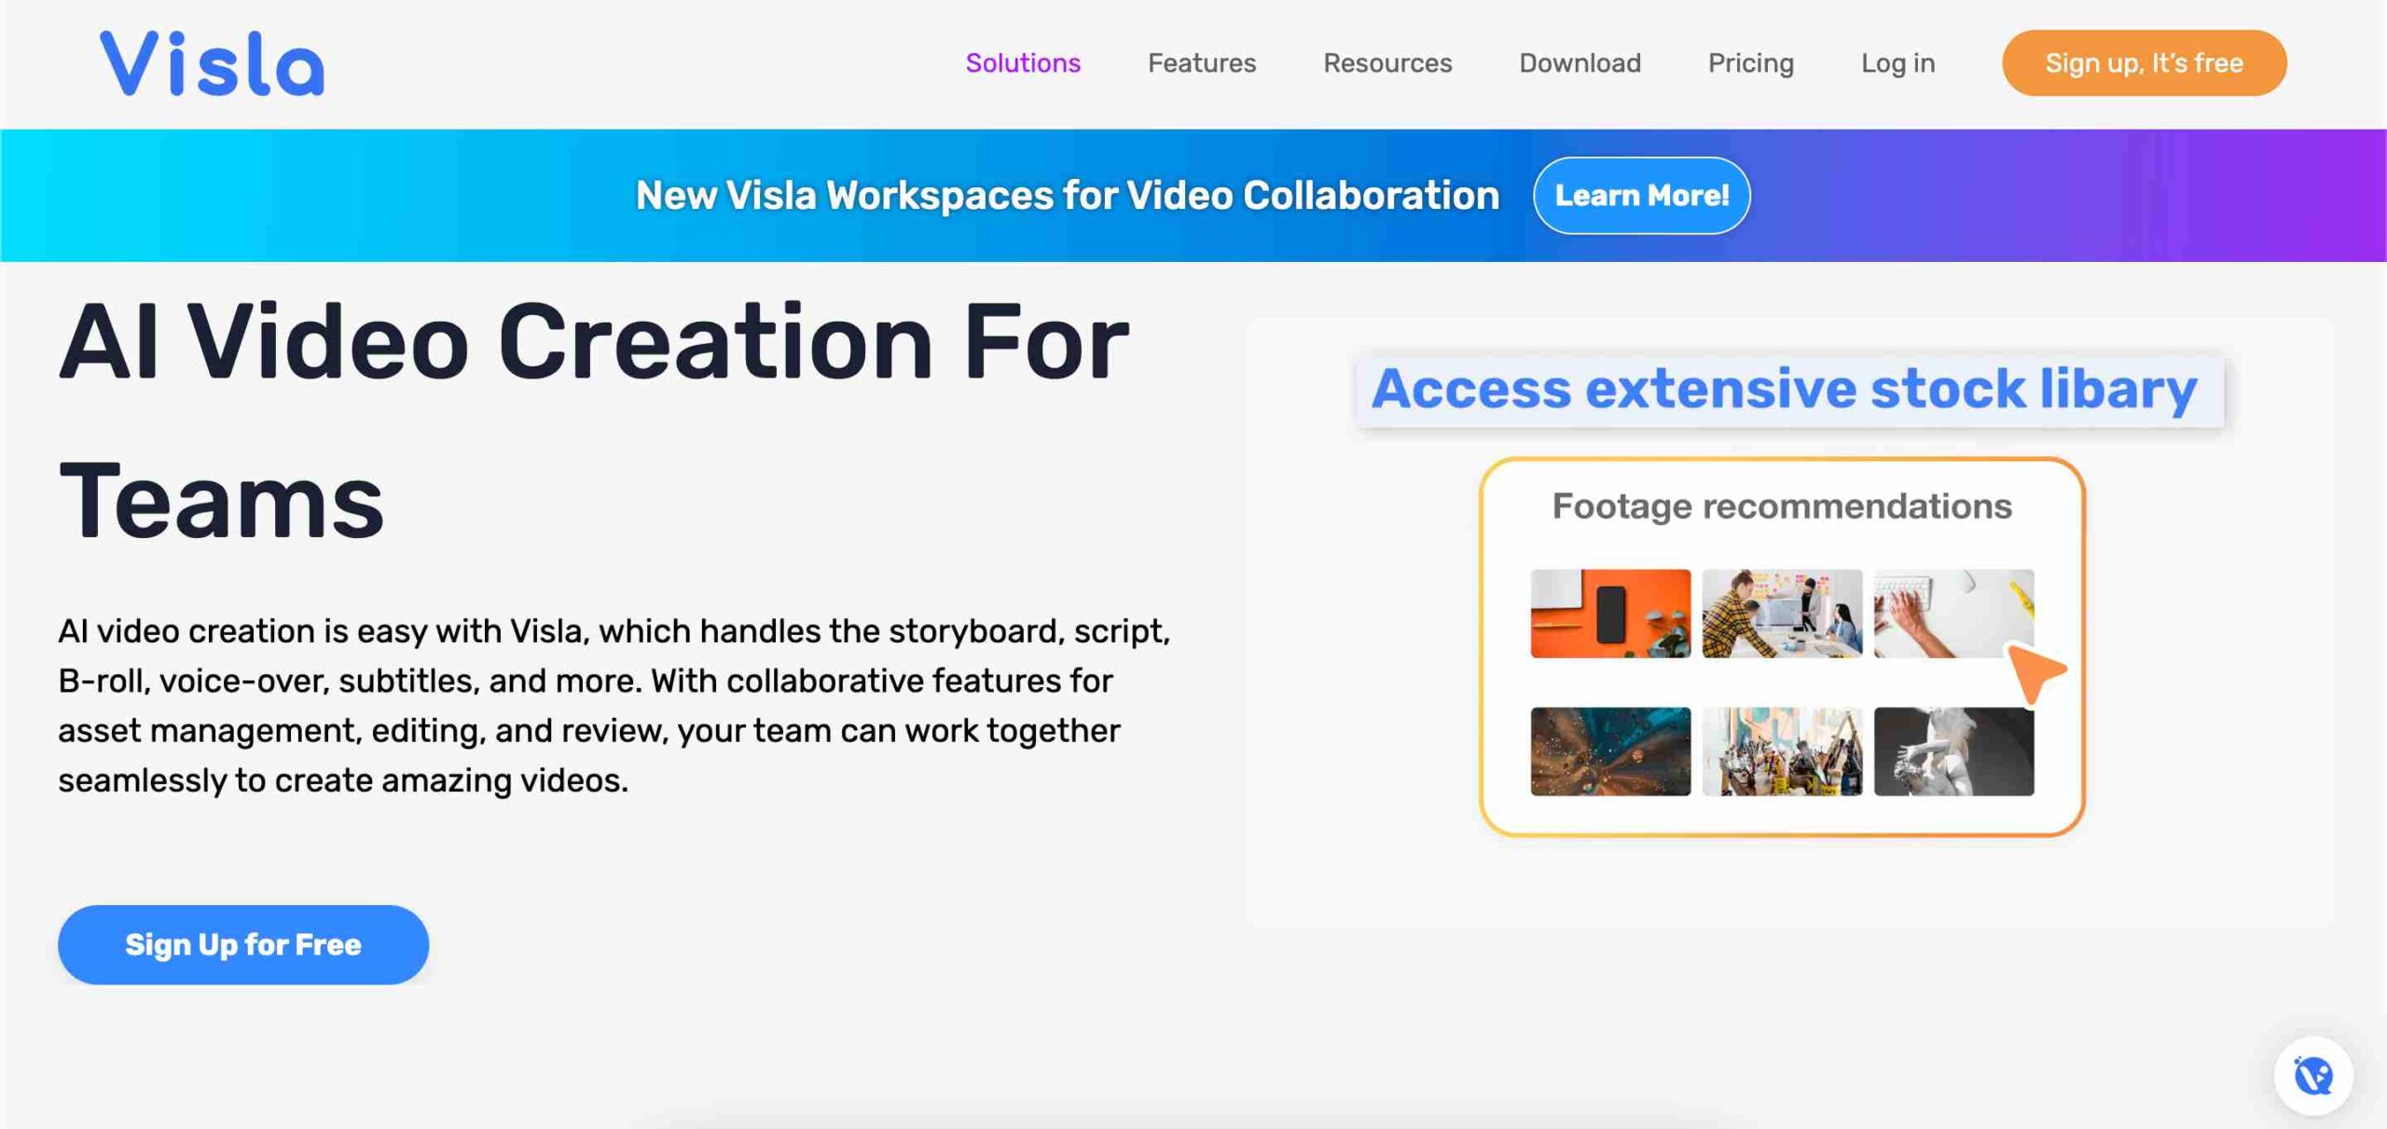2387x1129 pixels.
Task: Open the Pricing page
Action: 1750,63
